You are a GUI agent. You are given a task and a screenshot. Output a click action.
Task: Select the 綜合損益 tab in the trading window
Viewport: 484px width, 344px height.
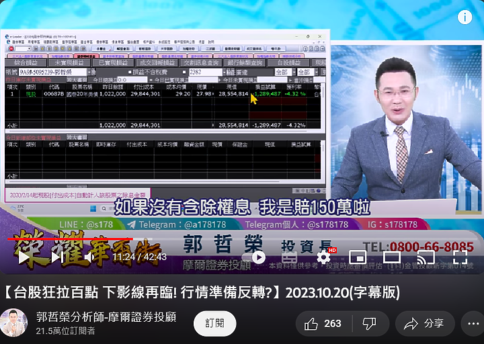[26, 62]
